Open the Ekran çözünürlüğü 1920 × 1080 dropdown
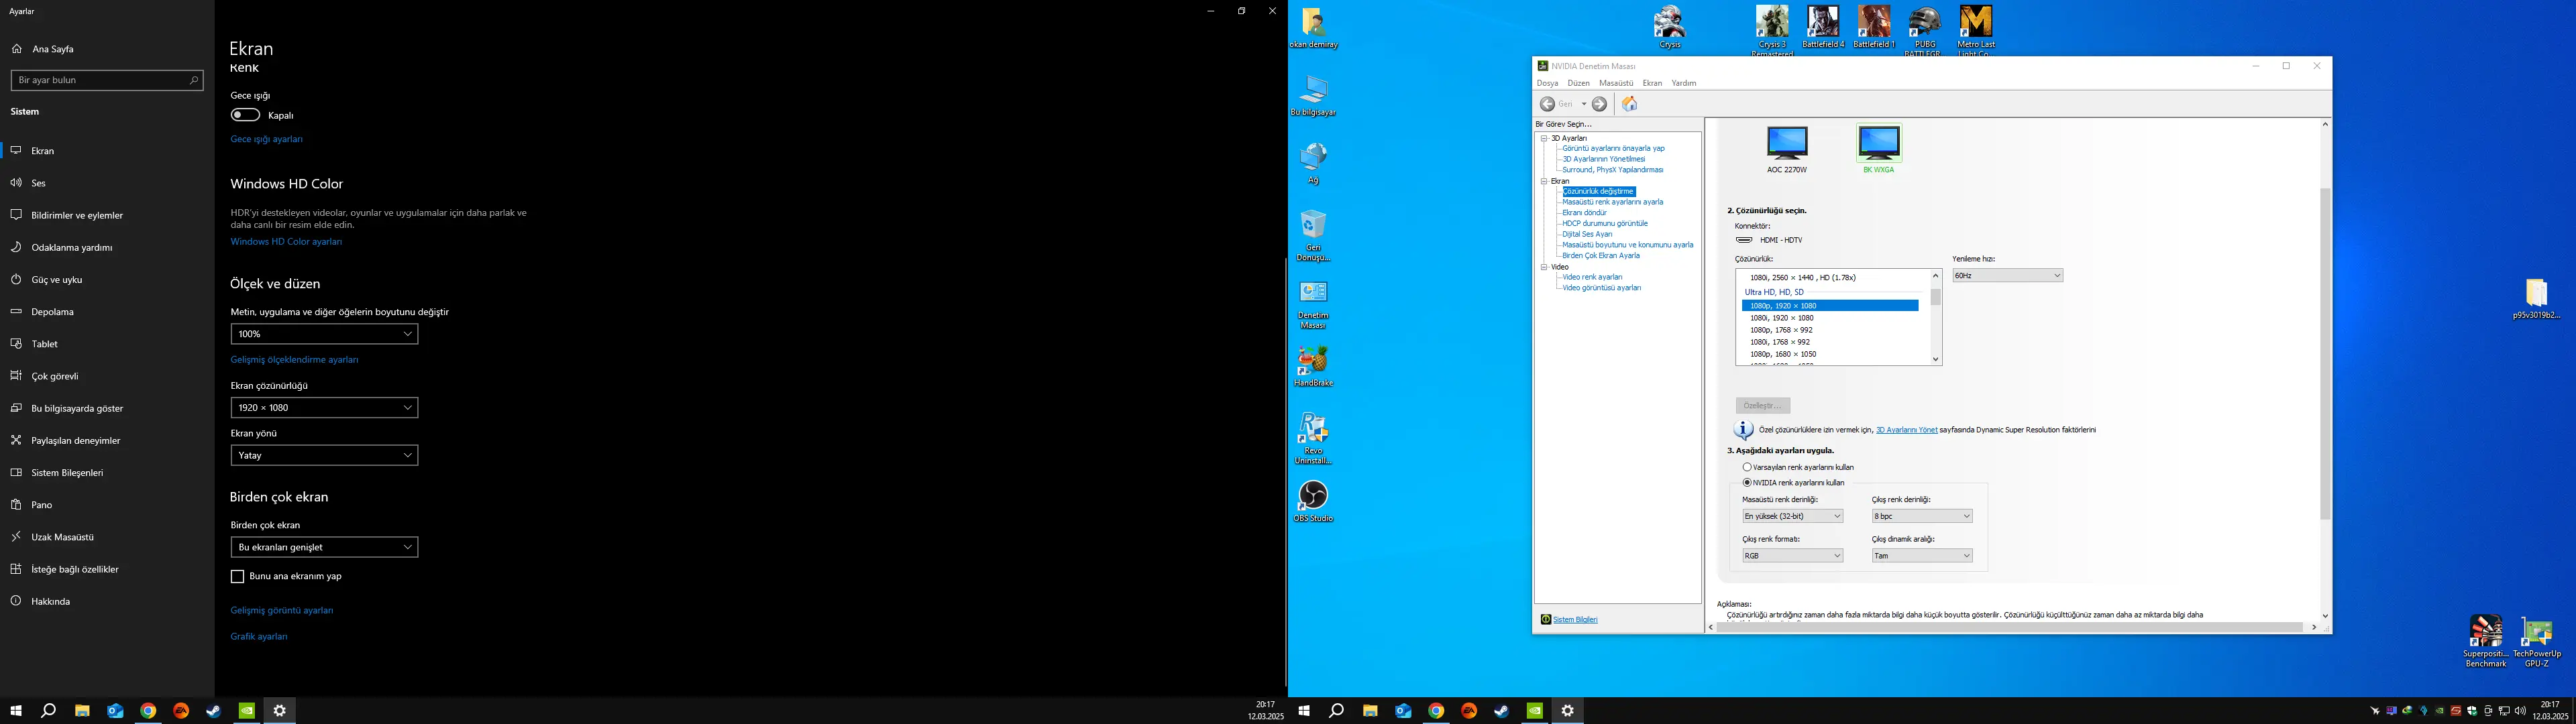This screenshot has height=724, width=2576. tap(324, 408)
